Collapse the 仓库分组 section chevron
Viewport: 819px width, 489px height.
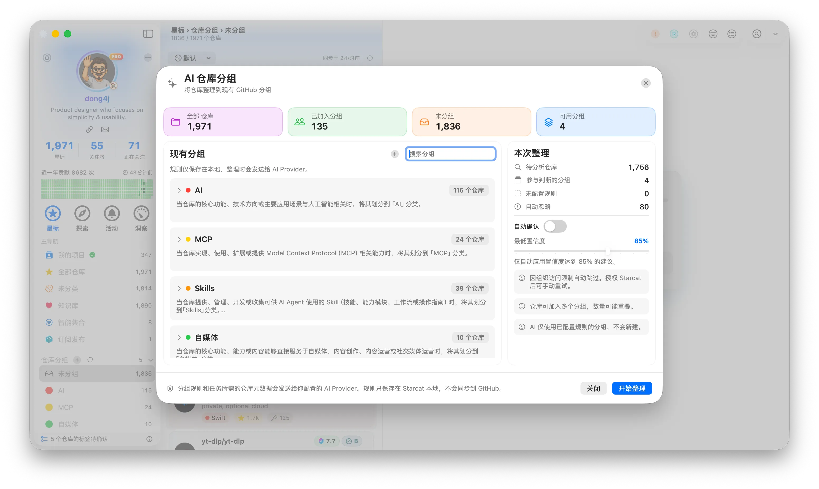point(151,360)
